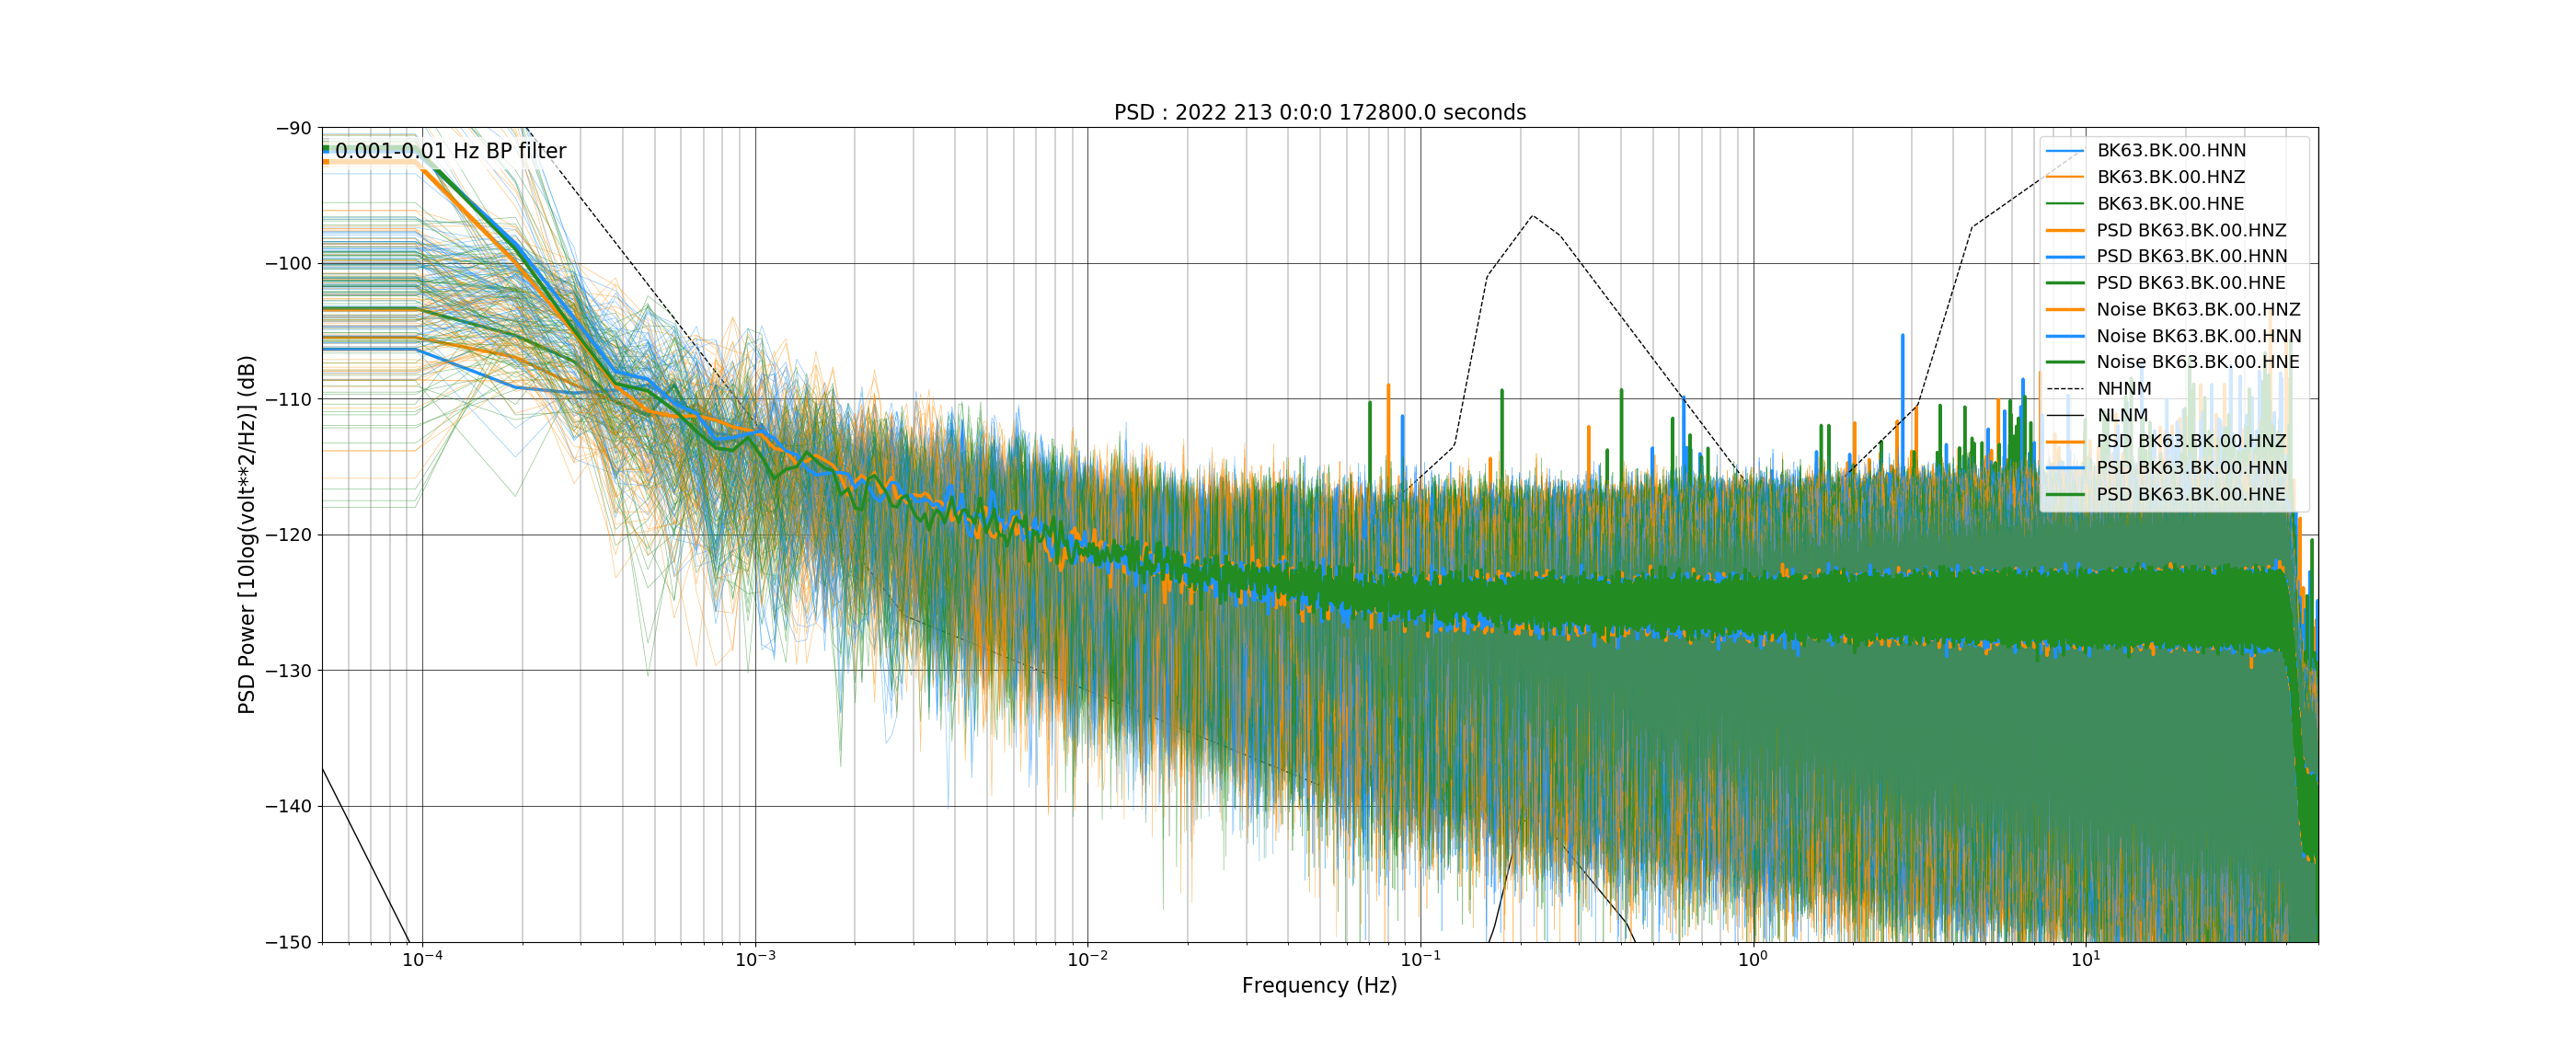Click the NHNM legend text

coord(2124,389)
